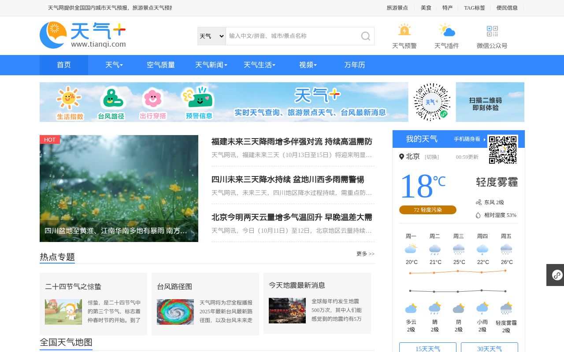Expand the 天气 nav menu
This screenshot has height=352, width=564.
coord(114,65)
